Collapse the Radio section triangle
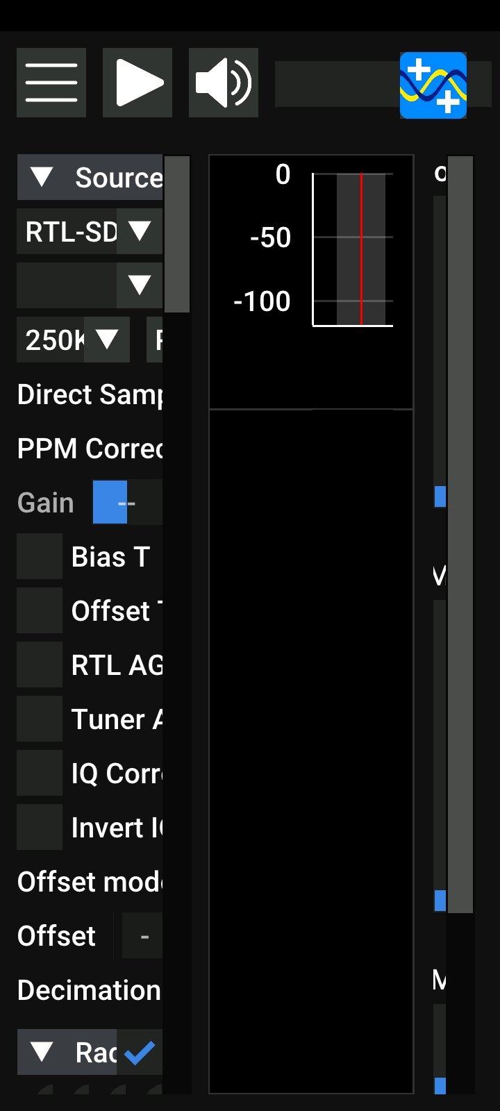Image resolution: width=500 pixels, height=1111 pixels. 42,1052
